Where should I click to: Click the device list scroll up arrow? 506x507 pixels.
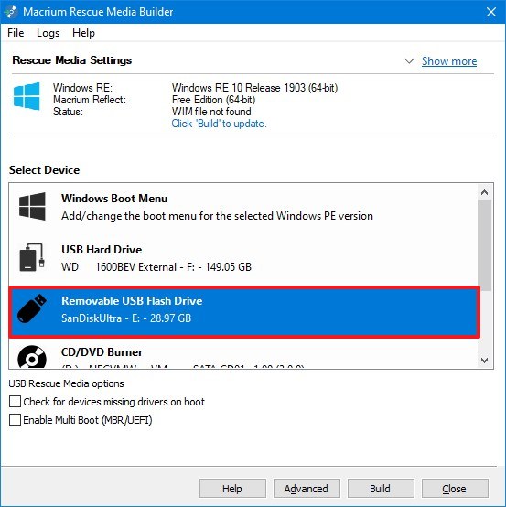click(484, 192)
